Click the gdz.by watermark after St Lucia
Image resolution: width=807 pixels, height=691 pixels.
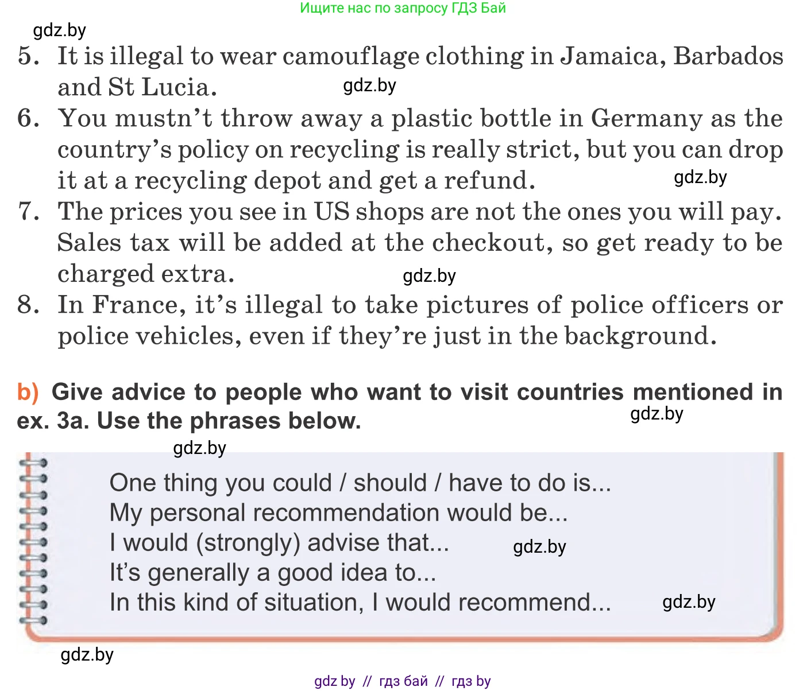(369, 86)
